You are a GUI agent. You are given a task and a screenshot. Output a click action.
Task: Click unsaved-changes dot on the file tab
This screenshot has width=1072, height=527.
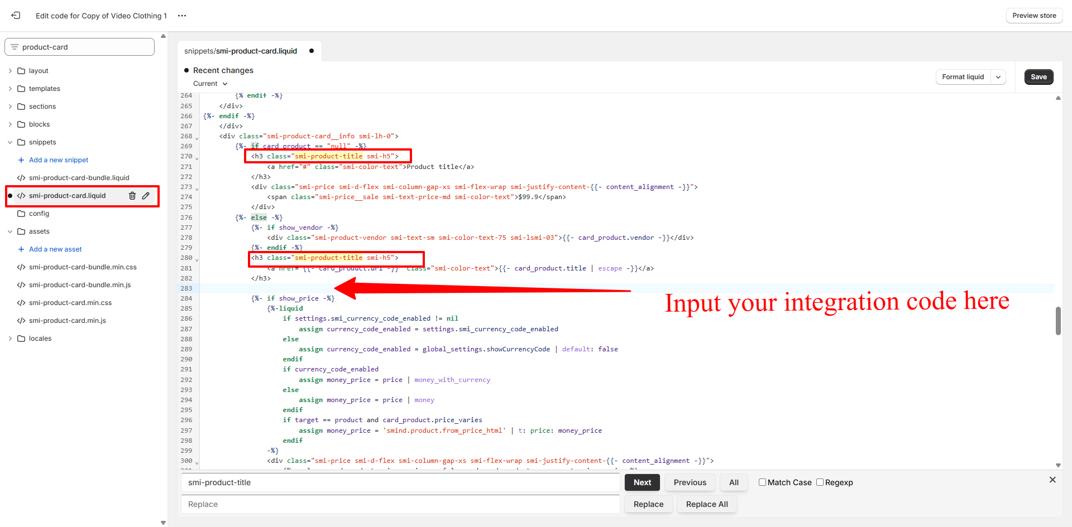click(312, 51)
